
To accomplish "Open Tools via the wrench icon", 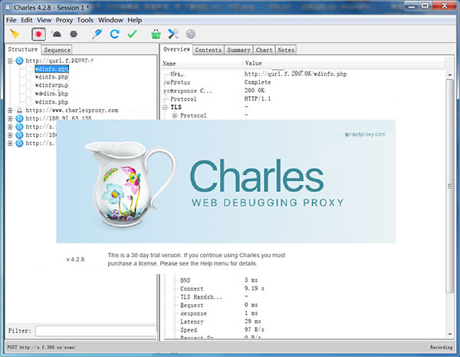I will click(173, 34).
